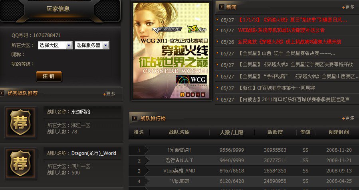
Task: Click the 战队排行榜 section arrow icon
Action: [135, 118]
